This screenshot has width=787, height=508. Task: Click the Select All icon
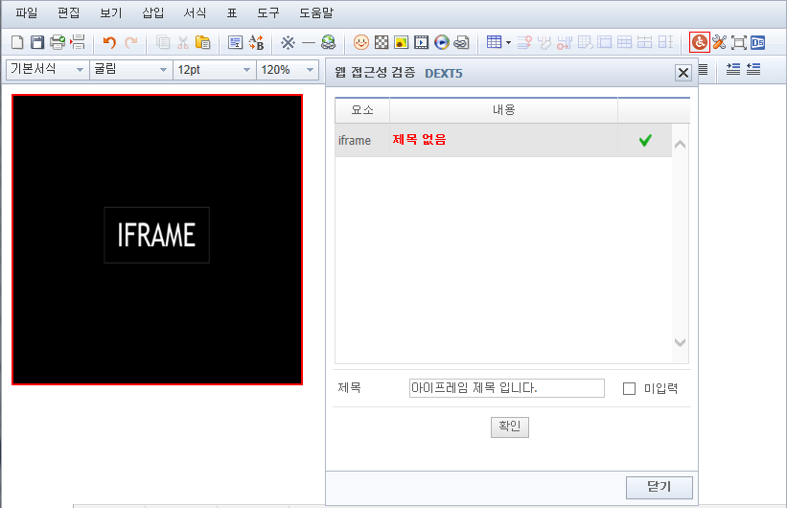point(235,43)
